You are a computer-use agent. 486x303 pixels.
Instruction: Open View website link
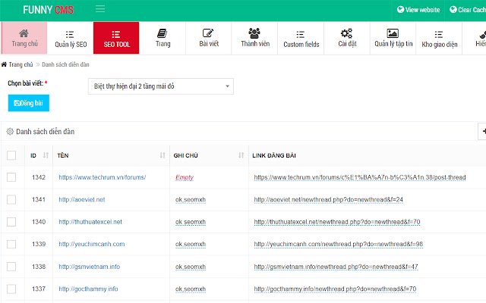[x=418, y=10]
